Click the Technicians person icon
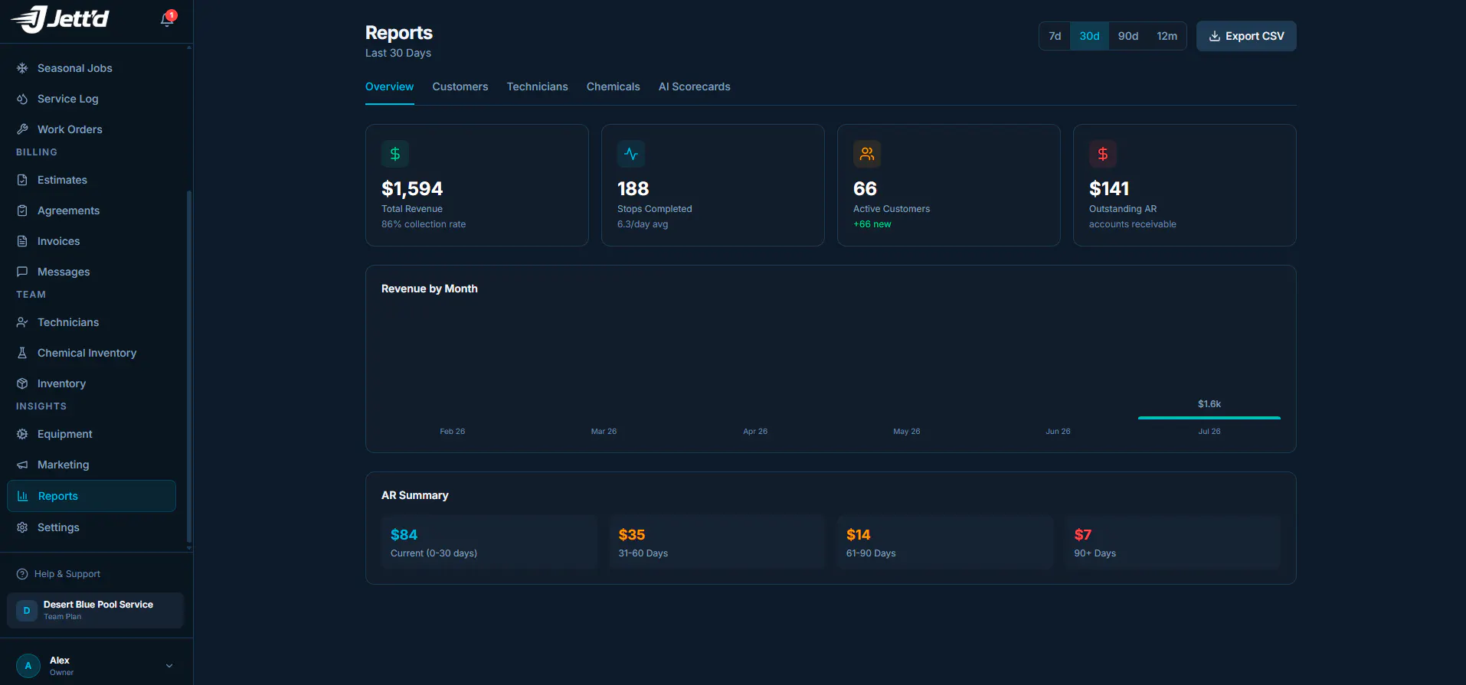 pos(22,322)
